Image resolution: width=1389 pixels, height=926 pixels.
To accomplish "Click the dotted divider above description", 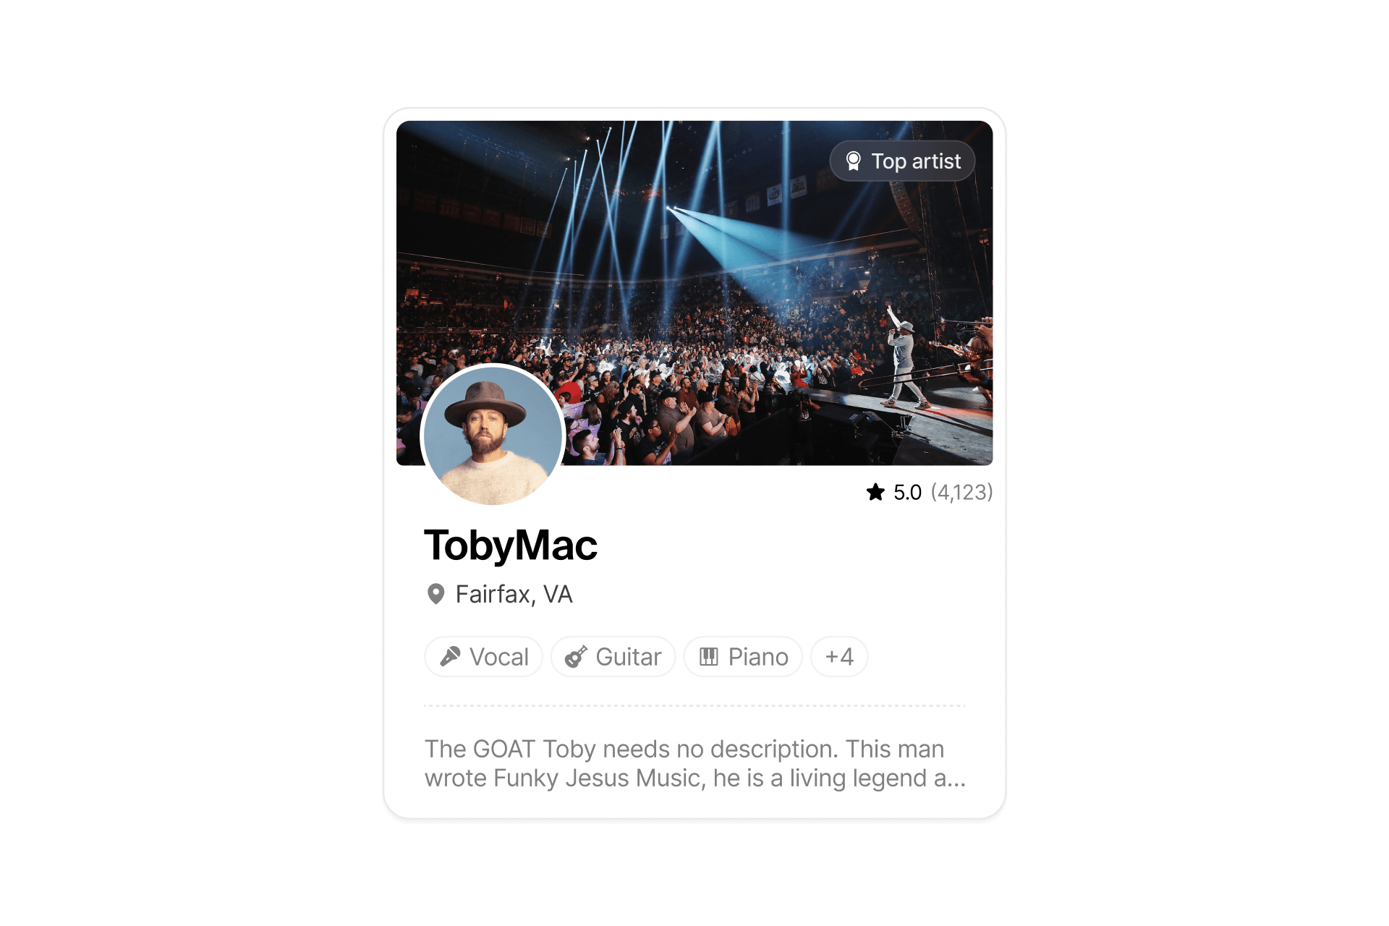I will (694, 705).
